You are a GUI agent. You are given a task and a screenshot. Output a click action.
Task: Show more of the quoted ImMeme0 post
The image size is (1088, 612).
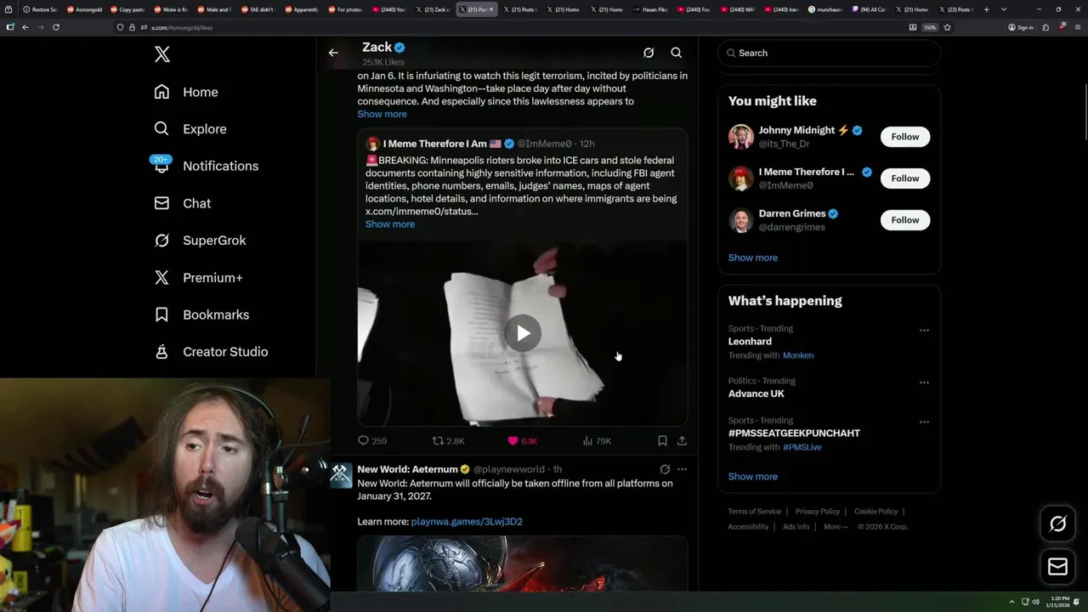pos(390,224)
